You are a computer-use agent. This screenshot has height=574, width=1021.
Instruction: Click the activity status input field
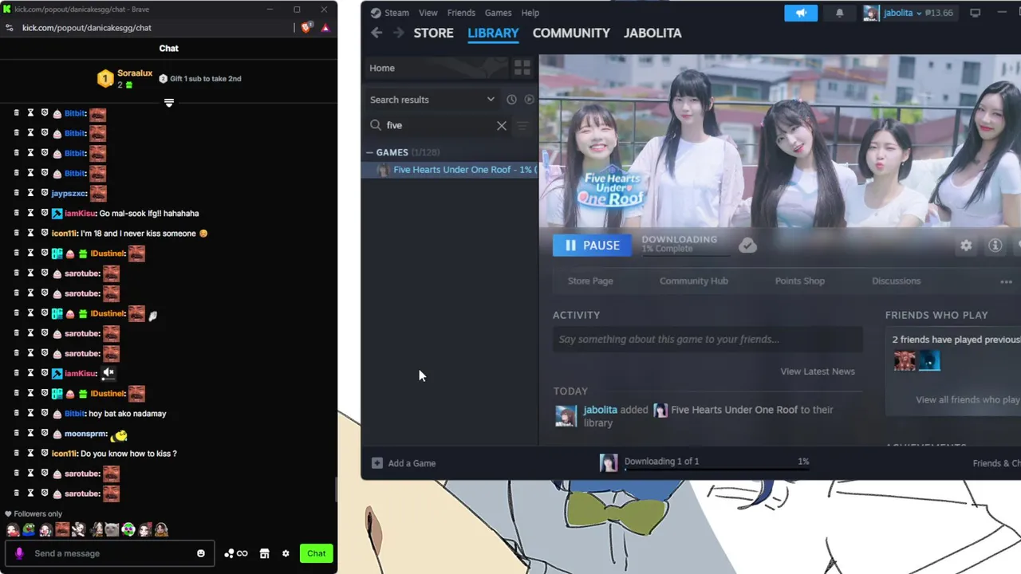pos(708,339)
